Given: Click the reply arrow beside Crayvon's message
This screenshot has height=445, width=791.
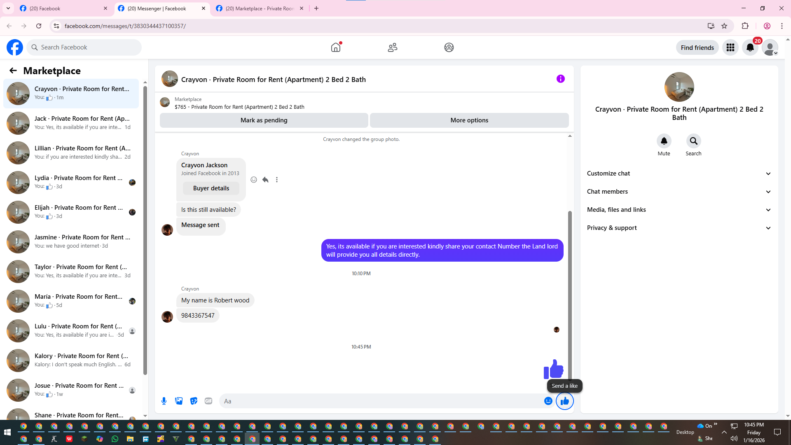Looking at the screenshot, I should pyautogui.click(x=265, y=180).
